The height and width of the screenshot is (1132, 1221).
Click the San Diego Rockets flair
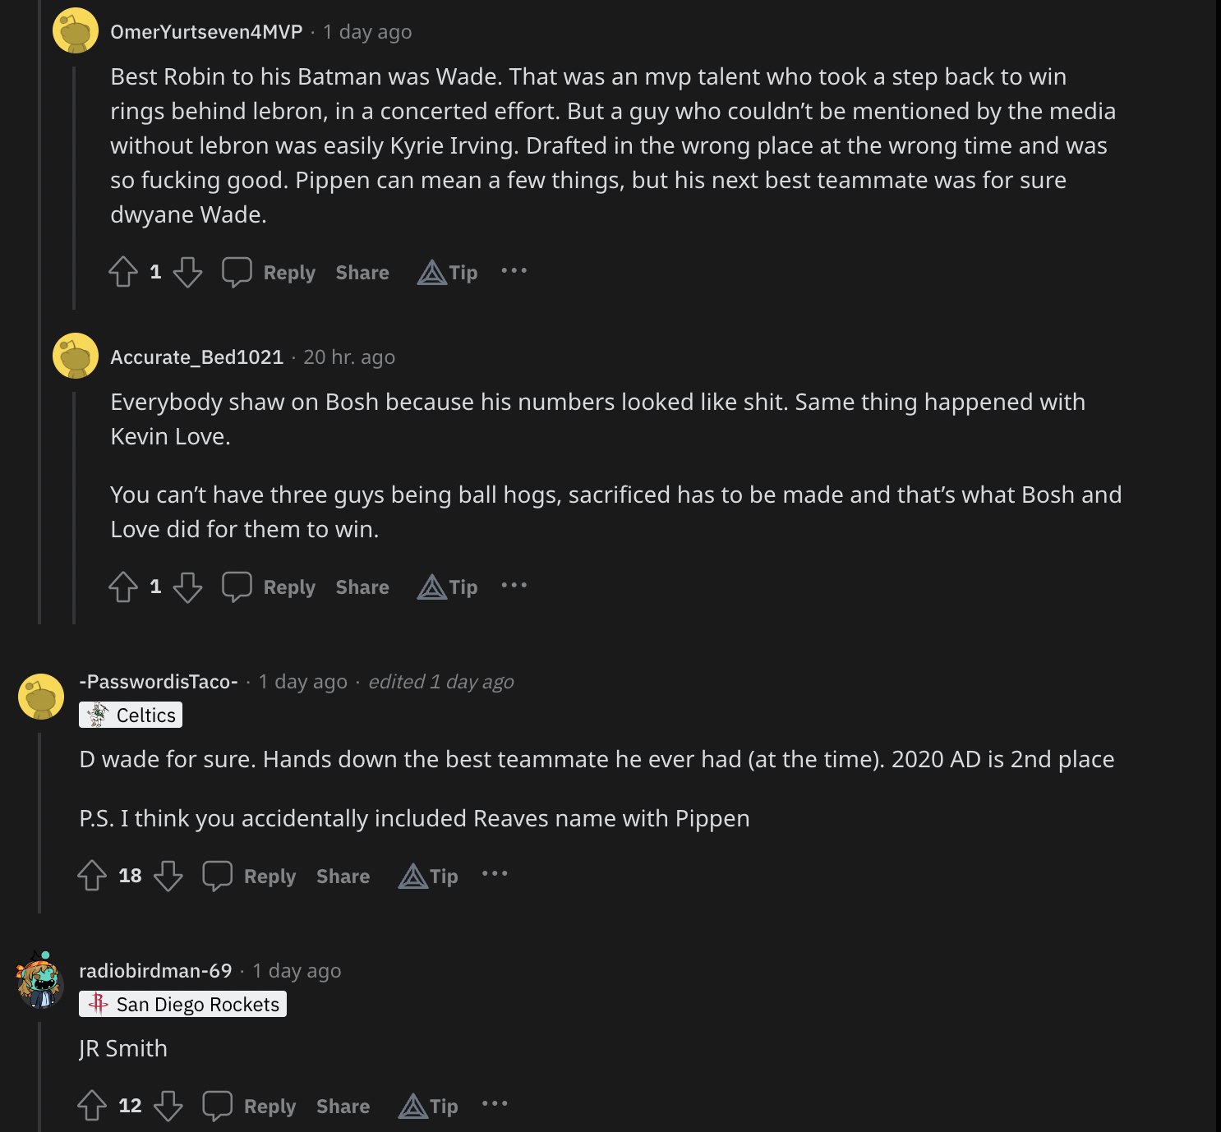(182, 1005)
